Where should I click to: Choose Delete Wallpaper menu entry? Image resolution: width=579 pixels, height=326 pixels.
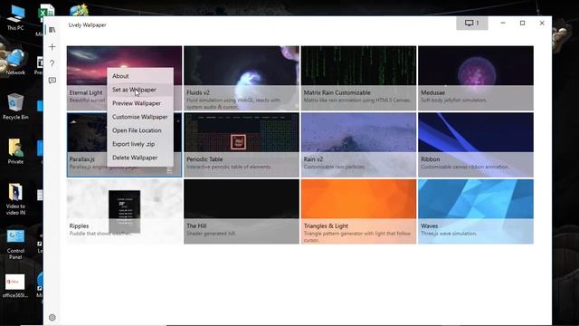[x=140, y=158]
